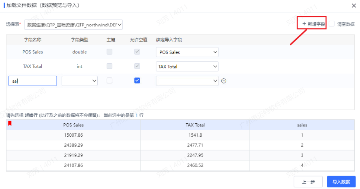
Task: Click TAX Total preview column header
Action: [195, 125]
